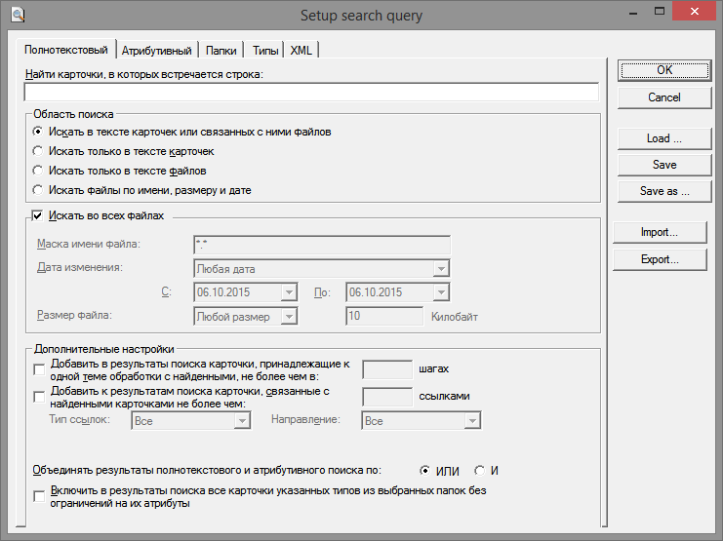Choose 'Искать только в тексте файлов' radio button
The height and width of the screenshot is (541, 723).
38,171
